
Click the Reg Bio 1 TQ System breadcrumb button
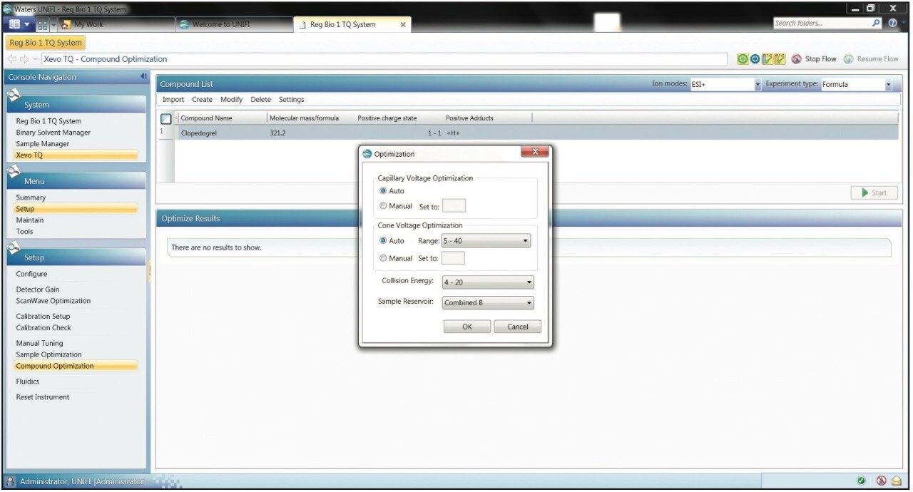click(x=46, y=43)
